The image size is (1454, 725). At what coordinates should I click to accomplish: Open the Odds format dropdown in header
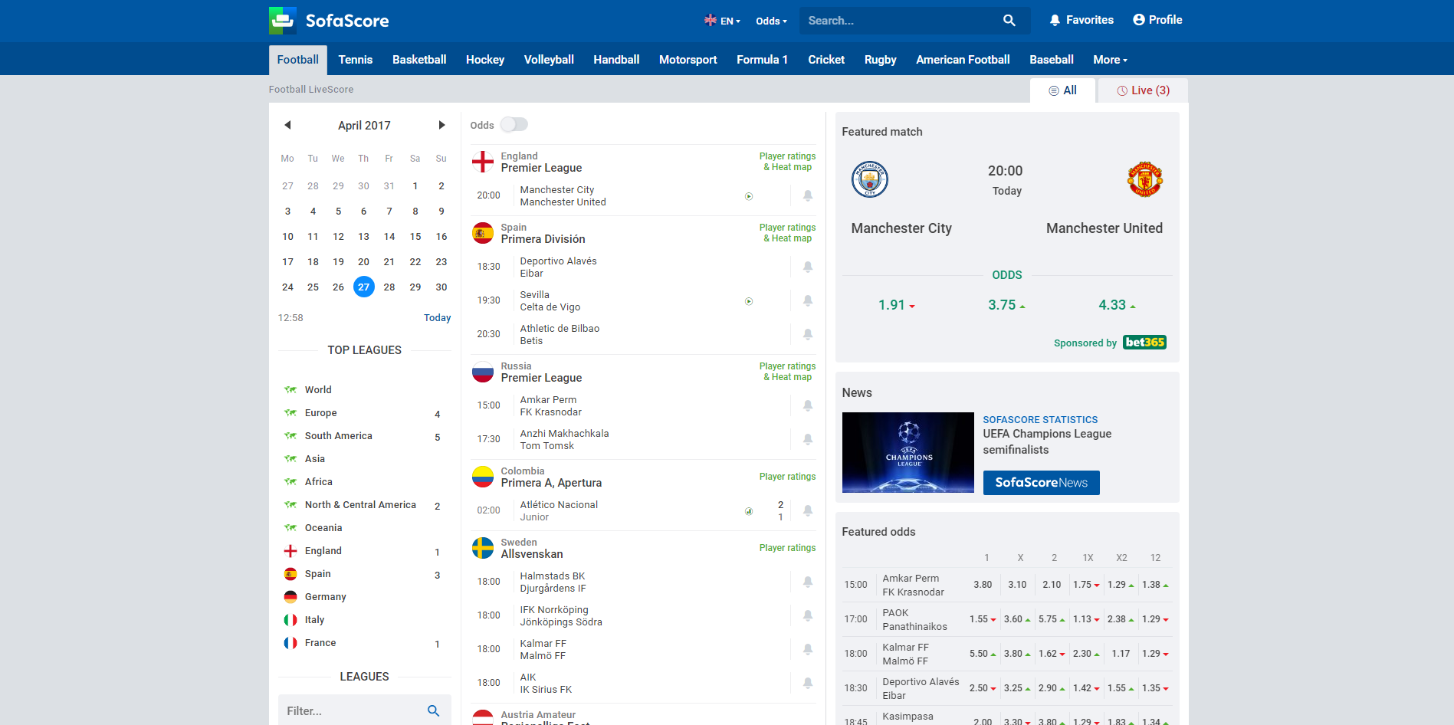(x=771, y=21)
